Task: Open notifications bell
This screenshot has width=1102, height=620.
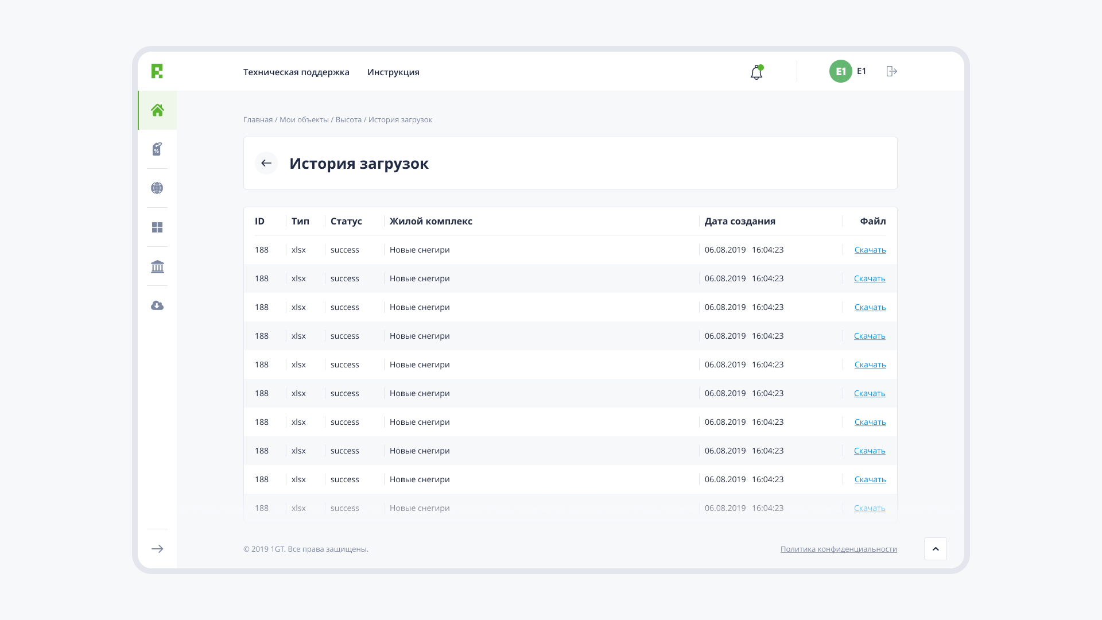Action: click(756, 72)
